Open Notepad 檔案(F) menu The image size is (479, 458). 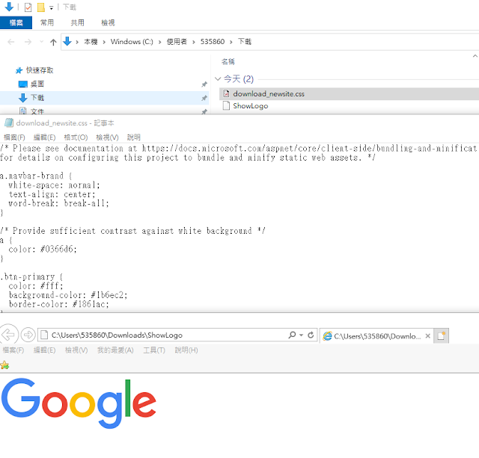coord(14,137)
